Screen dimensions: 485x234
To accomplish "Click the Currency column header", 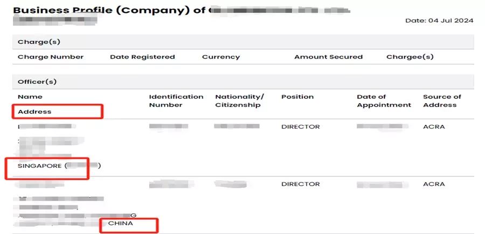I will click(221, 57).
